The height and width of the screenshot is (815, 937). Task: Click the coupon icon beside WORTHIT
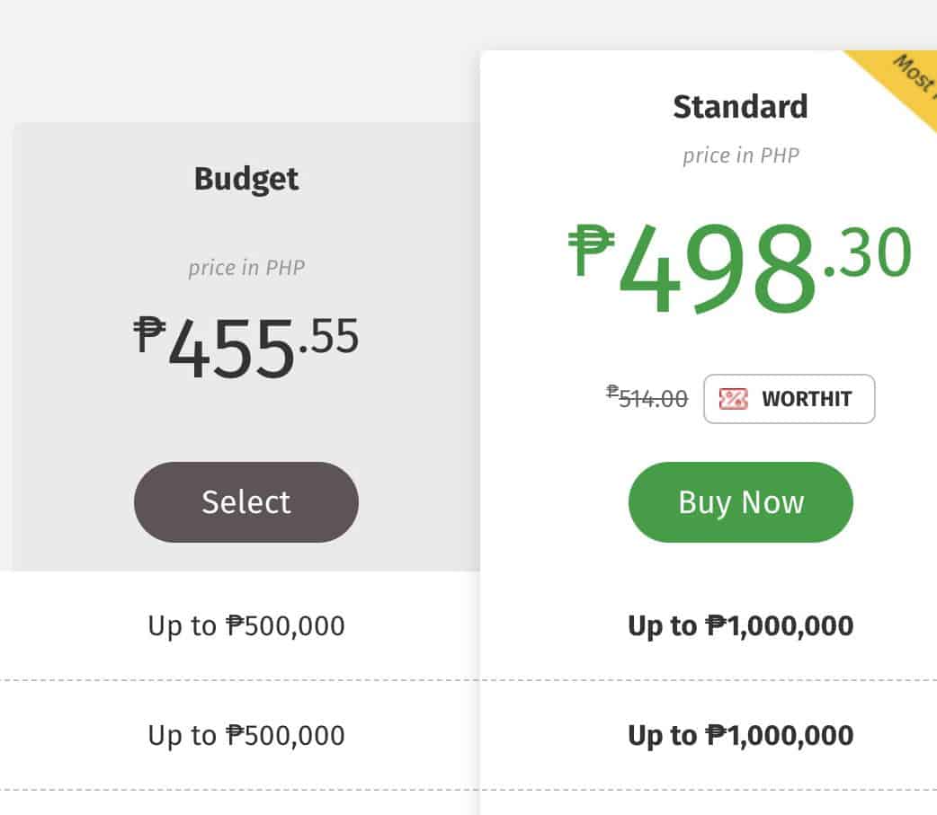pos(734,399)
